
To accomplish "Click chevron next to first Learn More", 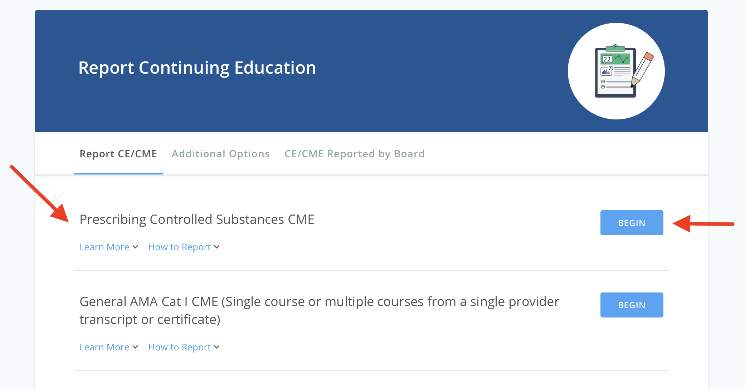I will pyautogui.click(x=135, y=247).
